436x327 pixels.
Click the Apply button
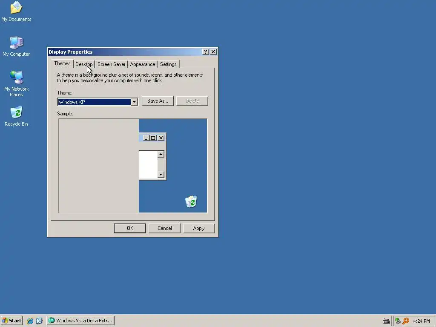(x=199, y=228)
